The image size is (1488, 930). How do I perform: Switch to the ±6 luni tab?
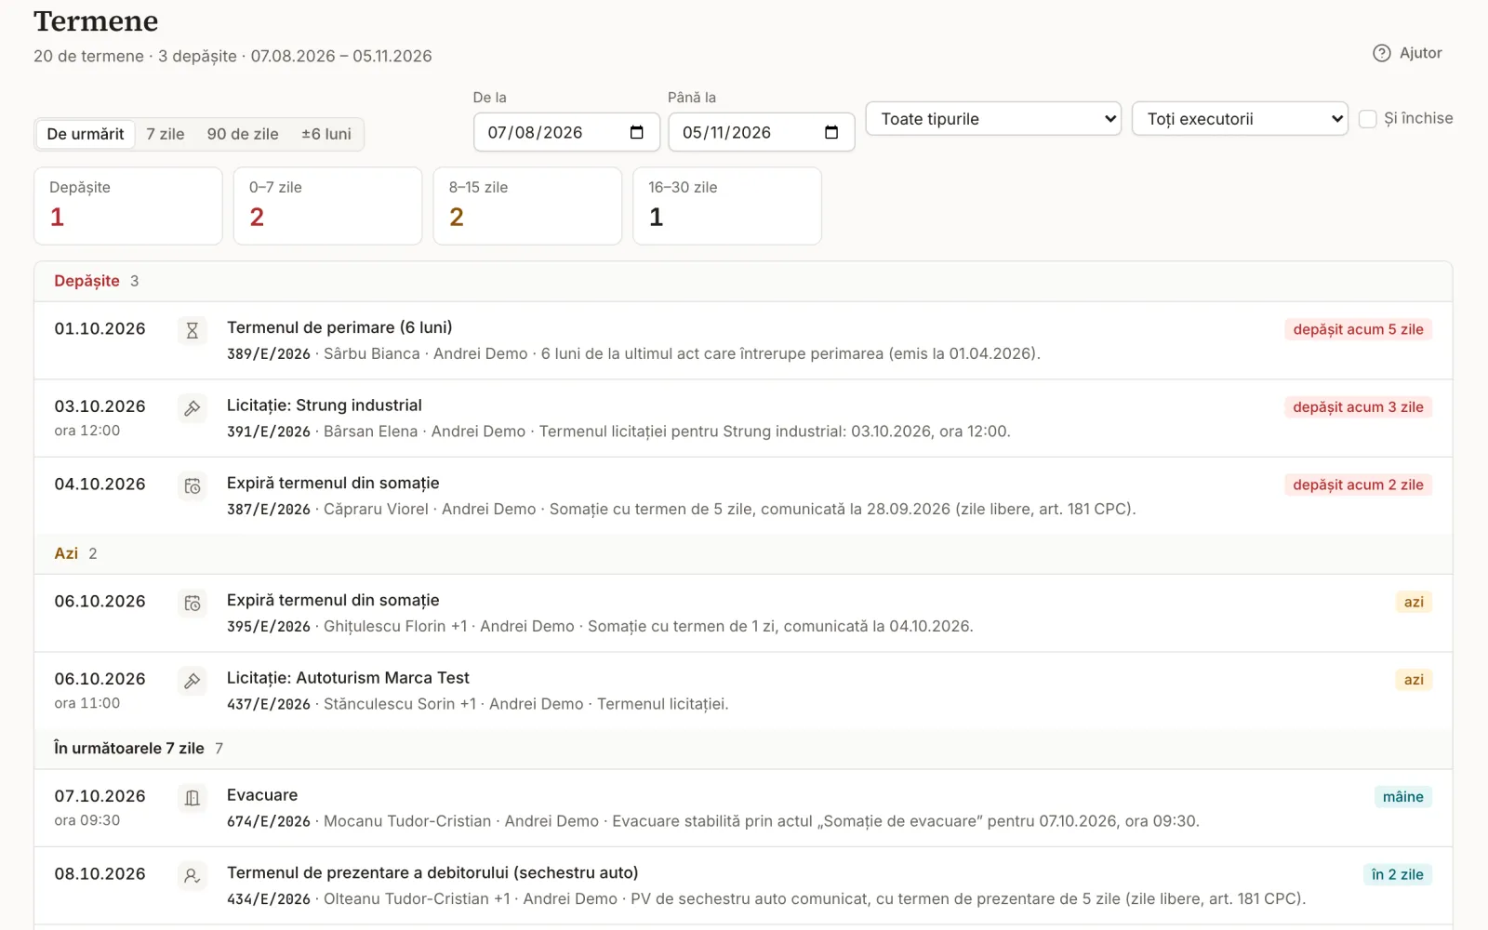(x=326, y=134)
